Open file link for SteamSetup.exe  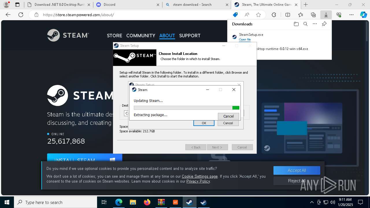point(245,40)
